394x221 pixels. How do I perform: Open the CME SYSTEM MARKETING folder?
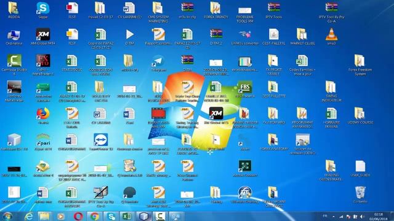[x=158, y=12]
